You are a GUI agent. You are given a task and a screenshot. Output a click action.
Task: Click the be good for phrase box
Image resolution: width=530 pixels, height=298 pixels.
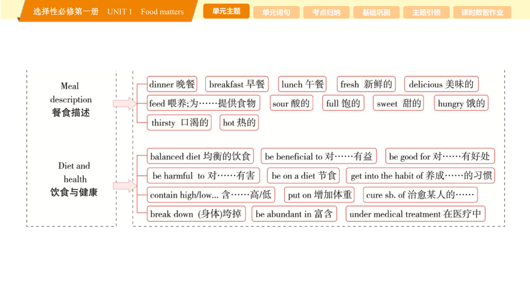(440, 156)
